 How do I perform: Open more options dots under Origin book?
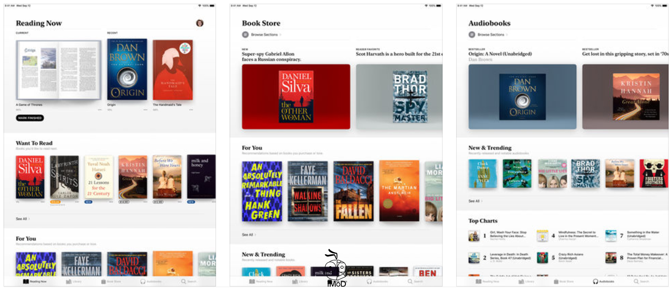[x=145, y=110]
